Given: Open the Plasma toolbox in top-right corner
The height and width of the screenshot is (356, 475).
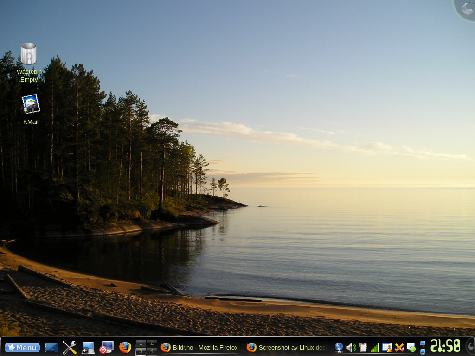Looking at the screenshot, I should 466,8.
